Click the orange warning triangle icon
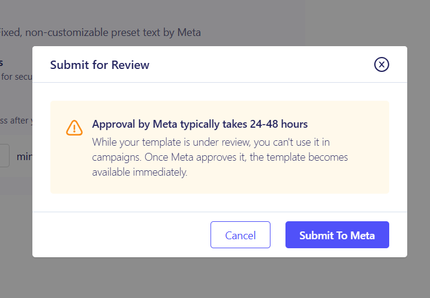Screen dimensions: 430x298 pos(74,128)
